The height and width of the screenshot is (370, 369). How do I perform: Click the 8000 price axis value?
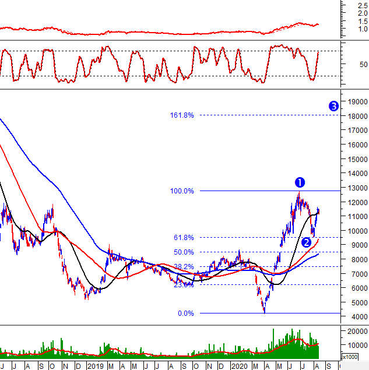[x=359, y=259]
